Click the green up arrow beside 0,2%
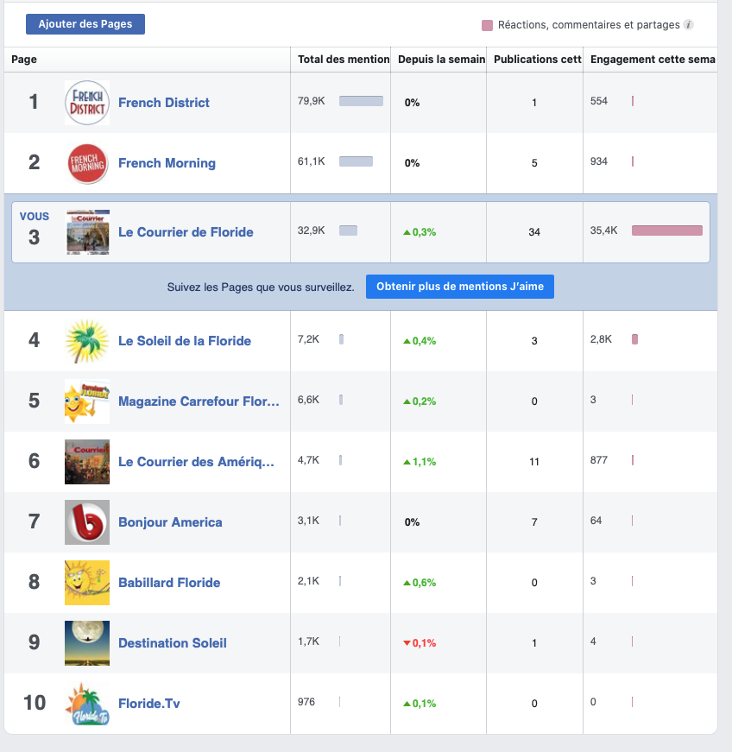 click(x=407, y=401)
